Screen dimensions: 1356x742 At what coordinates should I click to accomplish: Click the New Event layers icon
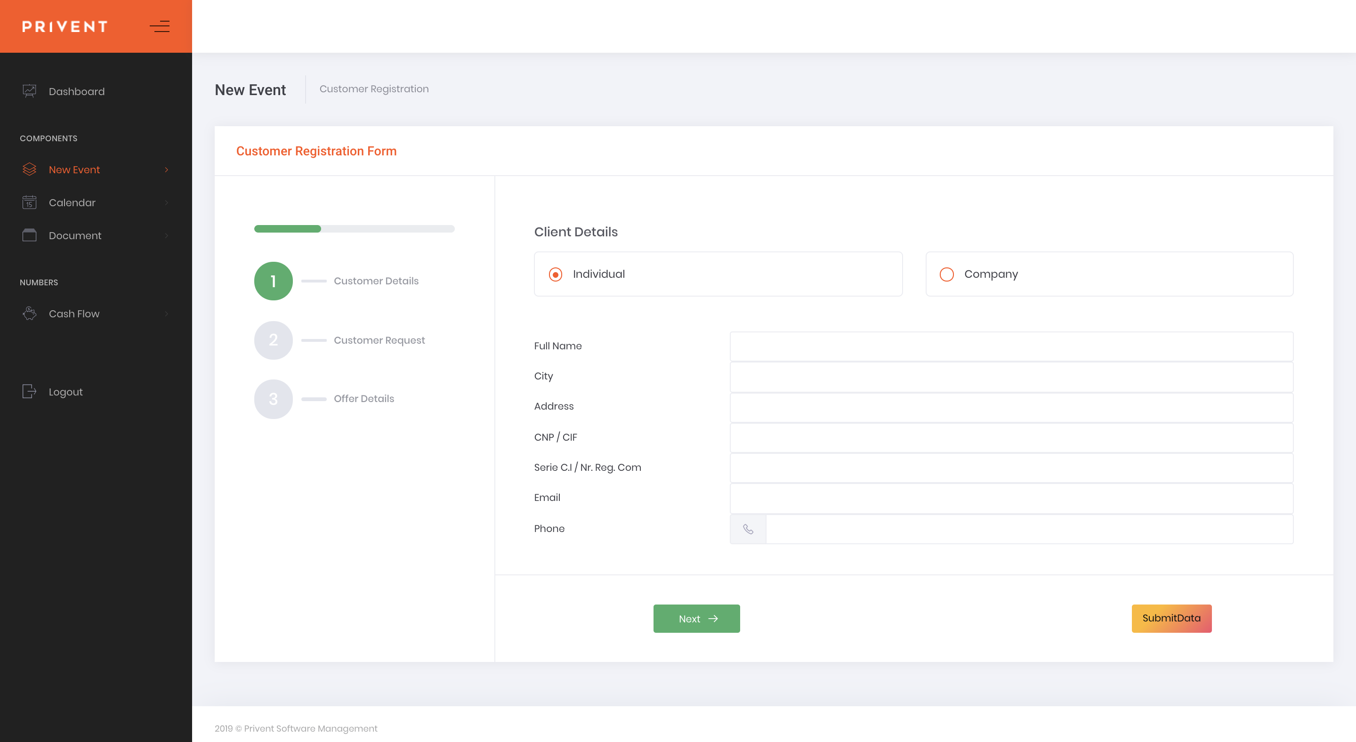pyautogui.click(x=30, y=169)
